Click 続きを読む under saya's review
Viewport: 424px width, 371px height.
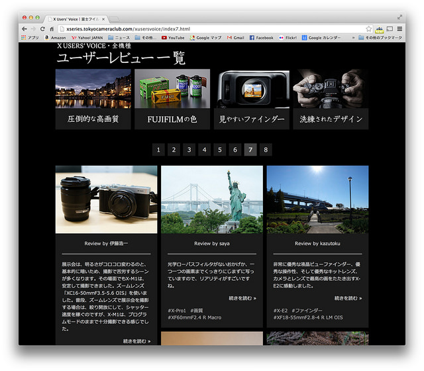(242, 299)
